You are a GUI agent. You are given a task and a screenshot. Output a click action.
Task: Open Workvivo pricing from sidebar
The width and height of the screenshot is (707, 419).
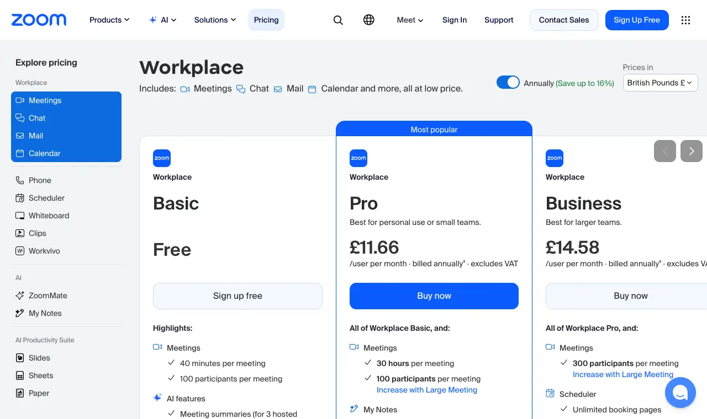point(66,251)
